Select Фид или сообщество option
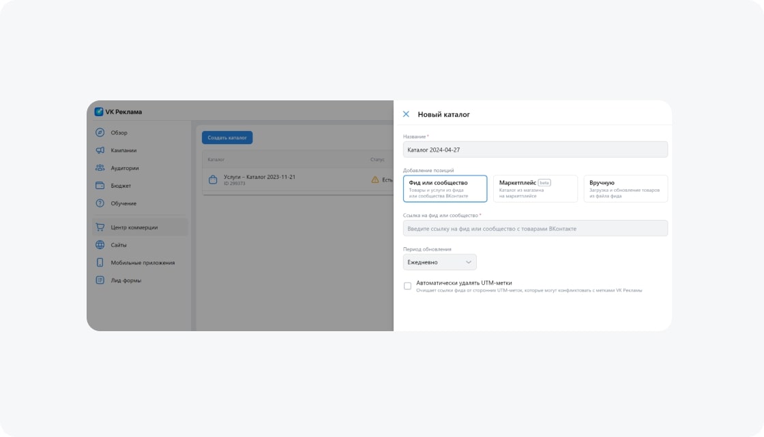Viewport: 764px width, 437px height. [445, 188]
